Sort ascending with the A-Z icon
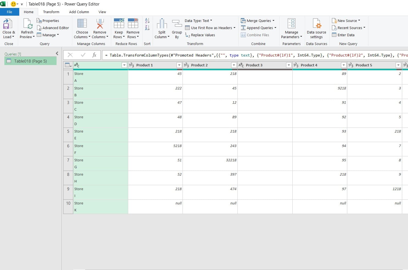The width and height of the screenshot is (408, 270). coord(147,21)
